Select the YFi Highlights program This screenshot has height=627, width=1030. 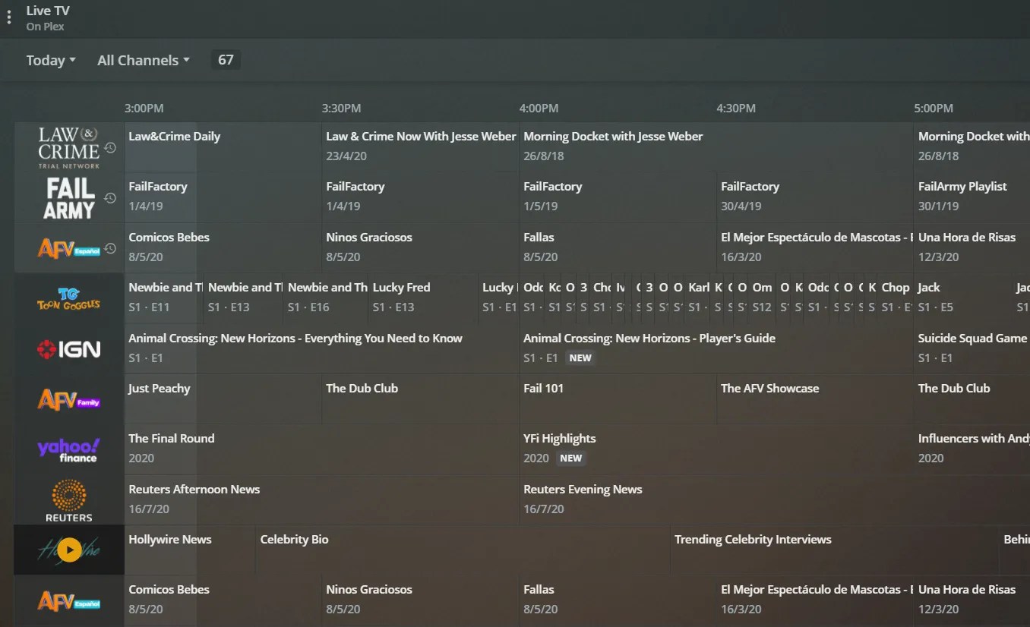[x=716, y=449]
